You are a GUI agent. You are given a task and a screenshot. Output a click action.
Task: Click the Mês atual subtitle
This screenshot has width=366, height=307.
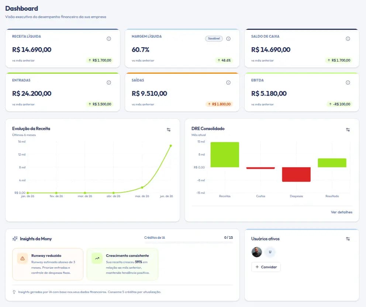click(x=198, y=135)
